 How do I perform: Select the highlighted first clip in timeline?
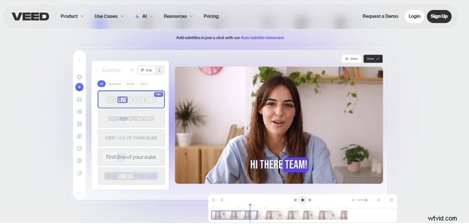(x=235, y=215)
